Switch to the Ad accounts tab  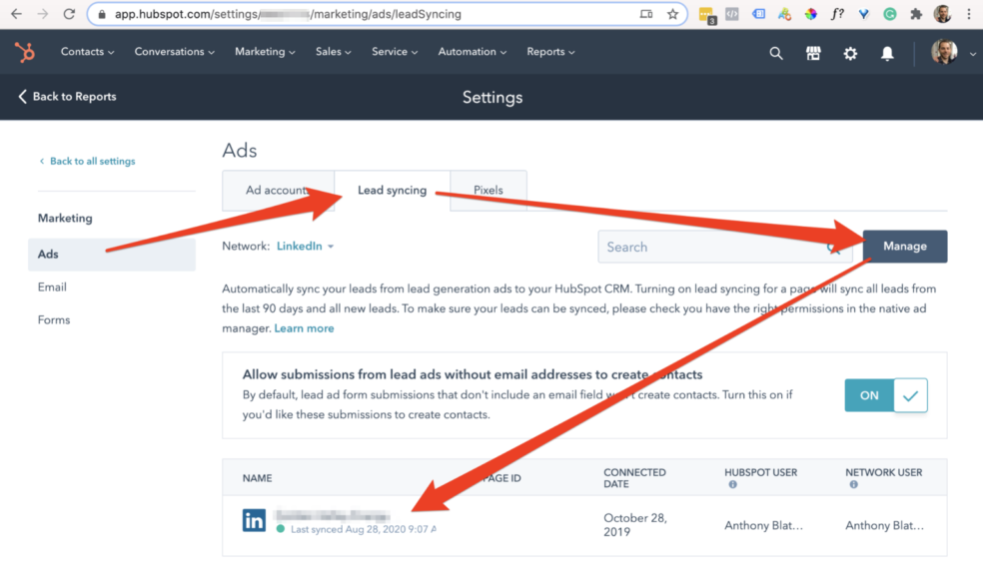click(277, 190)
